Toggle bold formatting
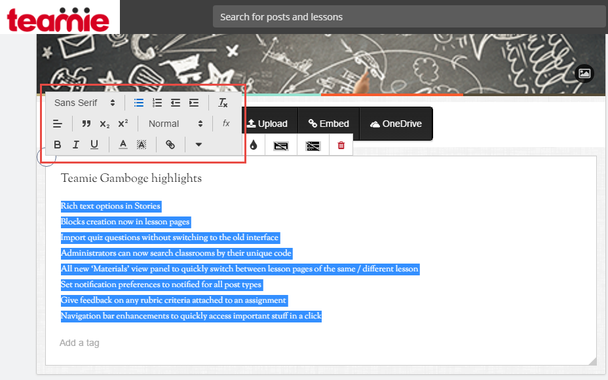 (x=58, y=145)
